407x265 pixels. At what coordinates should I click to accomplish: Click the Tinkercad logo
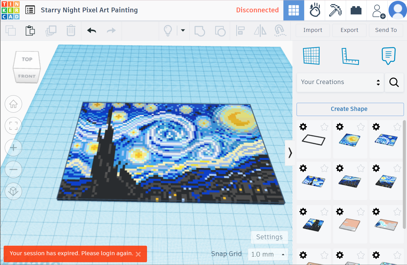pyautogui.click(x=10, y=10)
